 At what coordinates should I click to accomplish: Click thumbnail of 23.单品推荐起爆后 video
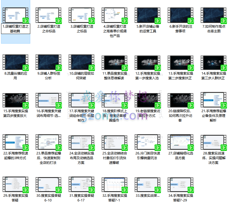point(48,143)
